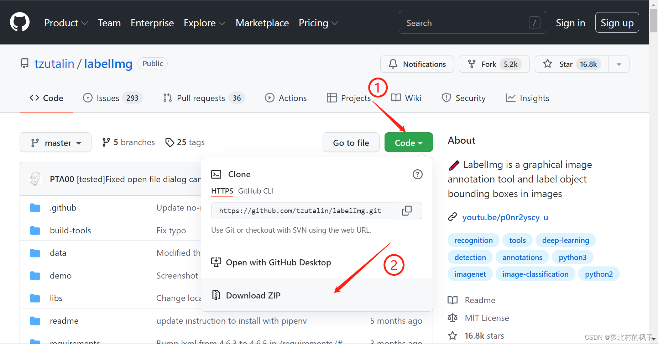Open the libs folder

tap(56, 298)
